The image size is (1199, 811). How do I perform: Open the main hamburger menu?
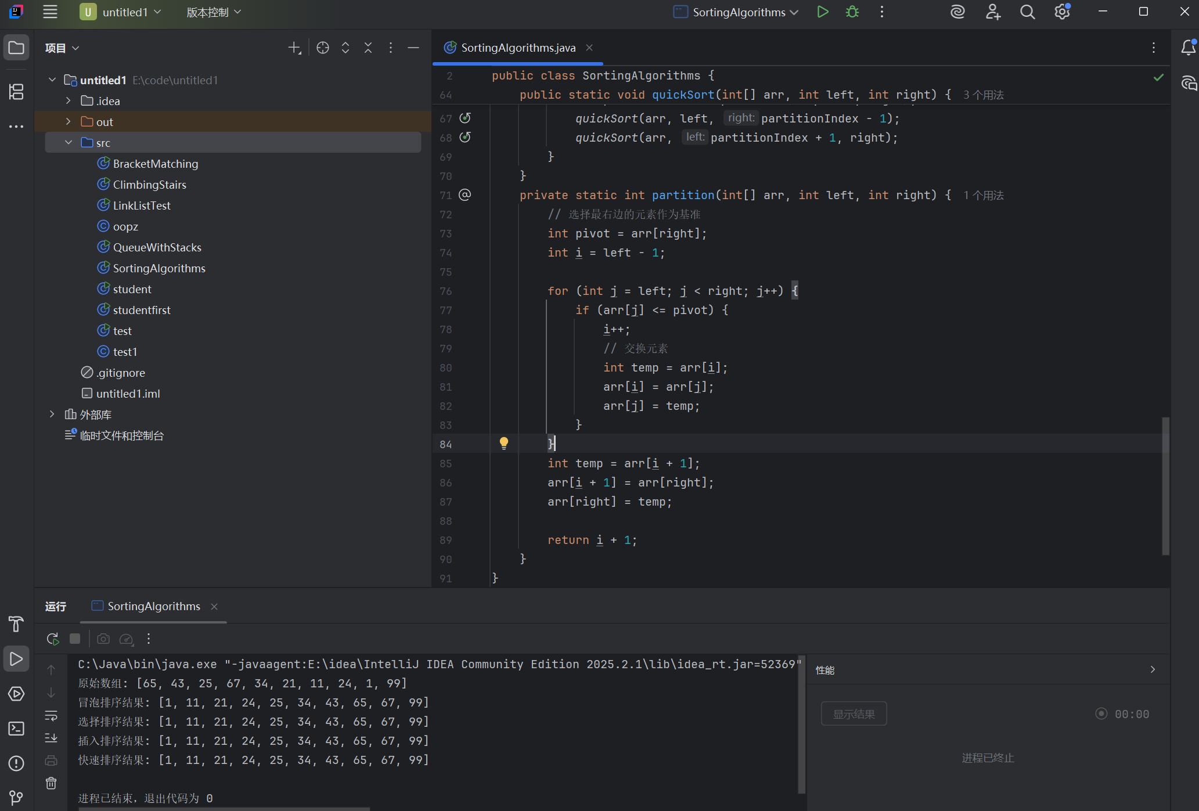point(50,12)
